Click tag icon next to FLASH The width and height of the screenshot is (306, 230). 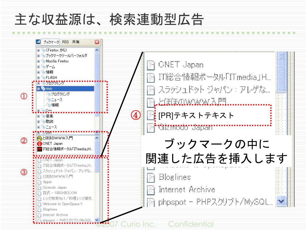point(43,78)
